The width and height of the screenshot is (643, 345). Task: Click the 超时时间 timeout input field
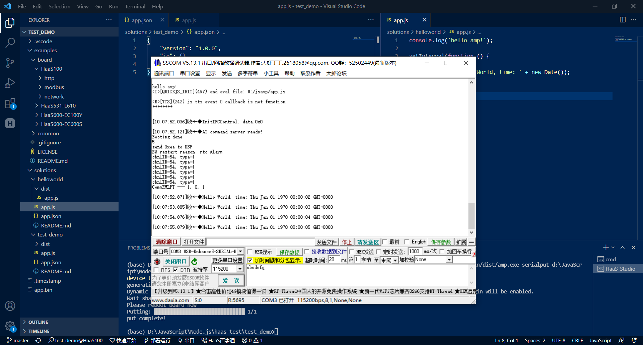coord(334,260)
